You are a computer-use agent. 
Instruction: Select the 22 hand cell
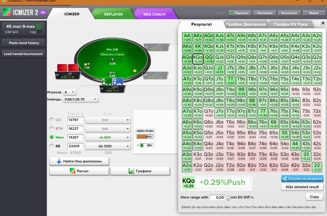click(317, 167)
